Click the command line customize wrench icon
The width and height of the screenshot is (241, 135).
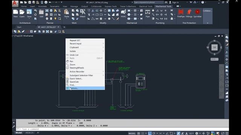click(x=14, y=126)
